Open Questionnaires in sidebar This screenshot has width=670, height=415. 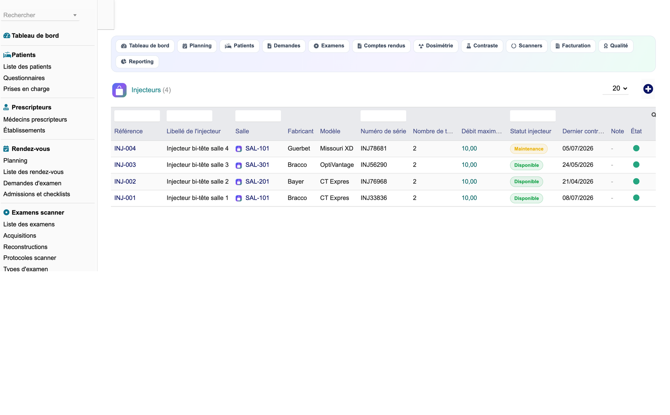click(x=24, y=78)
